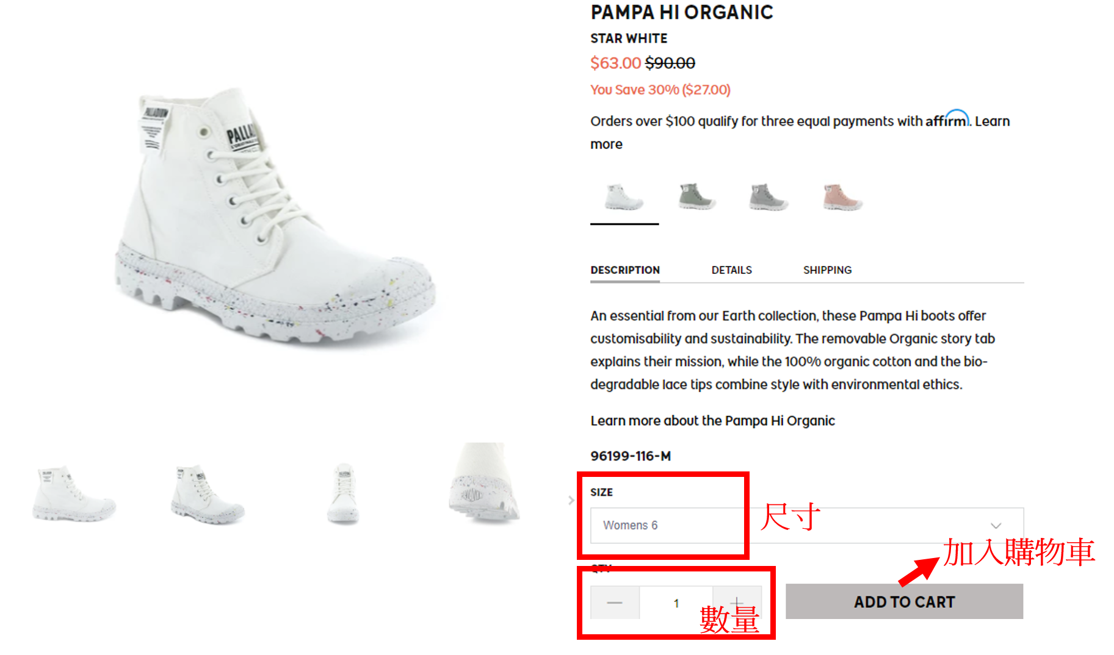View the first side-view boot thumbnail
The height and width of the screenshot is (655, 1114).
pos(73,495)
